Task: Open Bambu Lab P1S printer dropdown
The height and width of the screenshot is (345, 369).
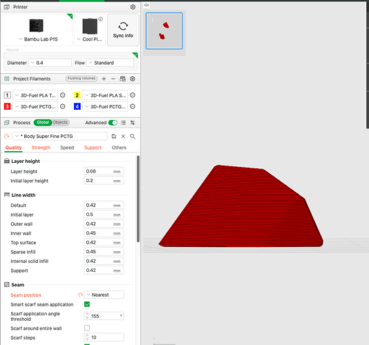Action: tap(37, 30)
